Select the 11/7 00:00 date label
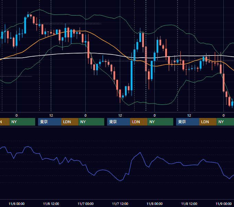This screenshot has height=207, width=234. click(x=85, y=204)
